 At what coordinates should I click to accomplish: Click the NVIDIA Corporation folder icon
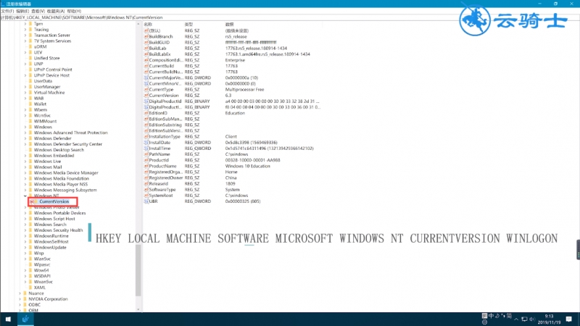[25, 299]
